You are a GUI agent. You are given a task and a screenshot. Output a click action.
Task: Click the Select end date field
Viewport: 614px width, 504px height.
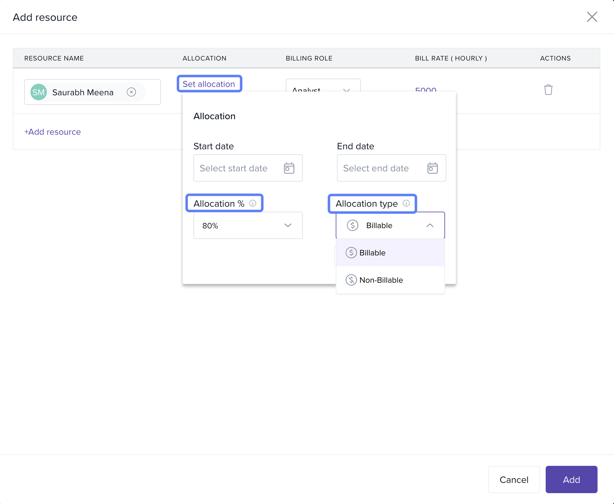376,168
